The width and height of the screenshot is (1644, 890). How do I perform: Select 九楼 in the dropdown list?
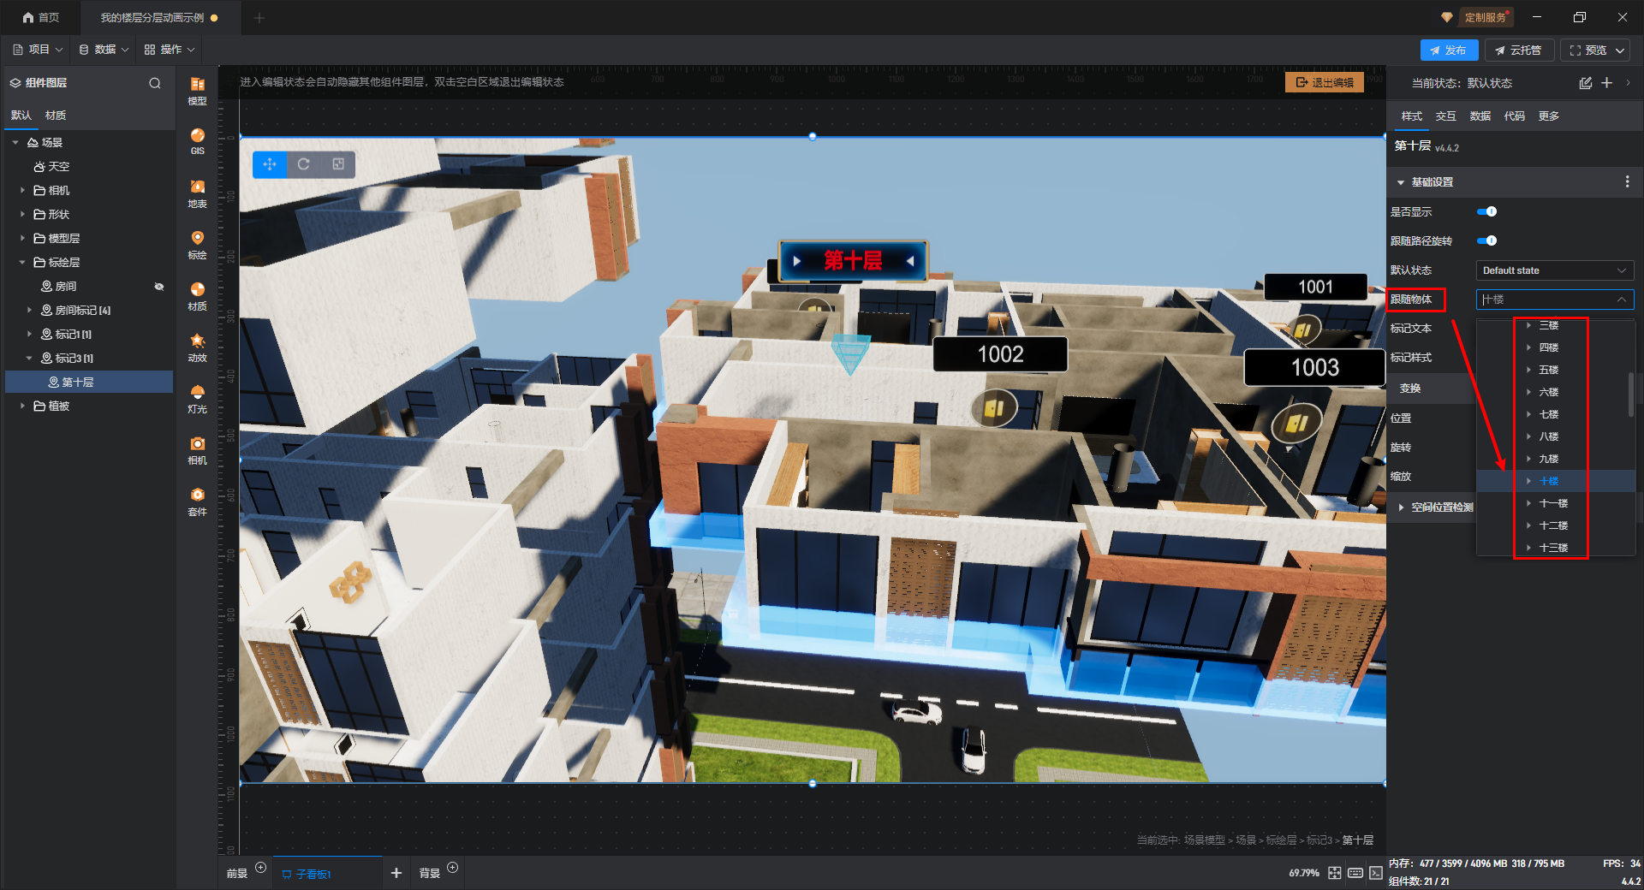(x=1549, y=460)
